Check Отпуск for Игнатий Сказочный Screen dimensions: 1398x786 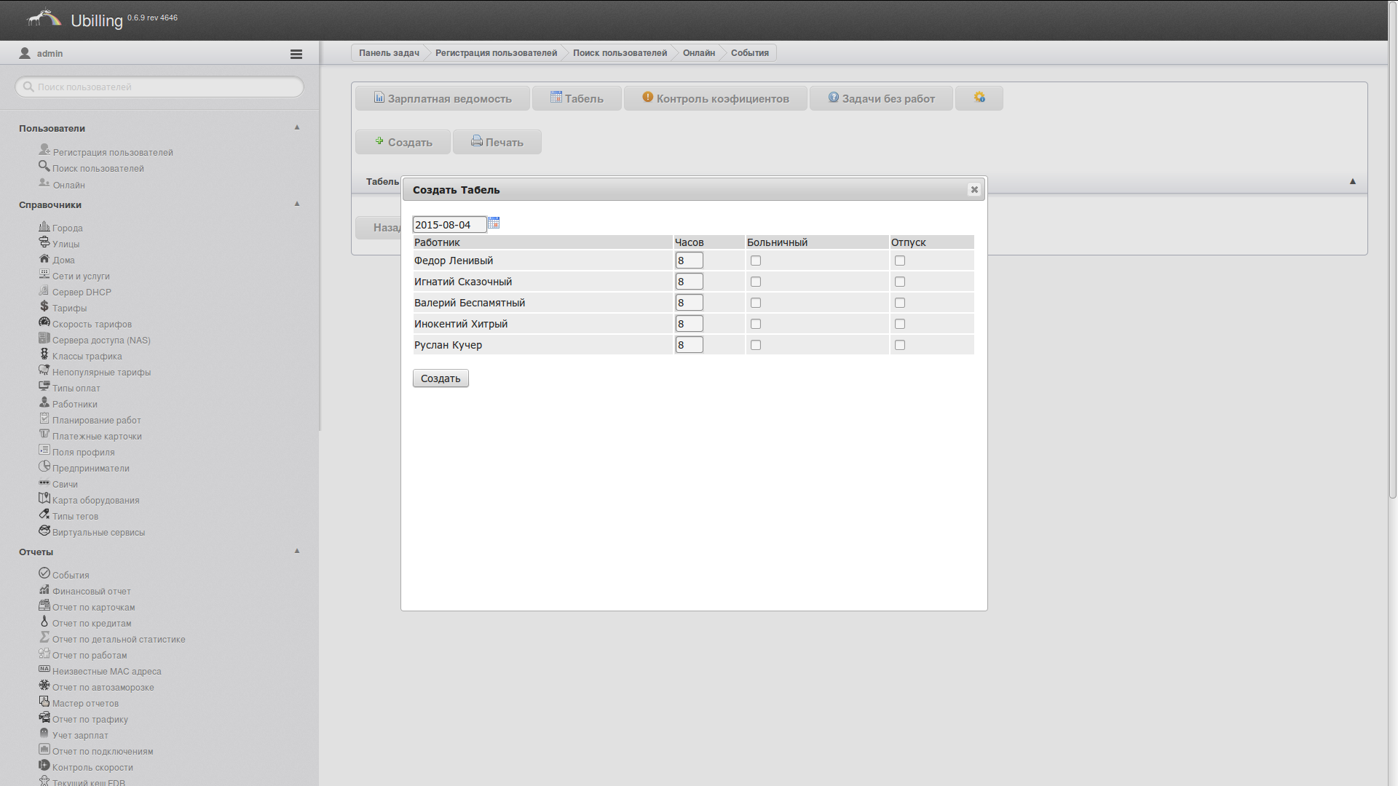(x=900, y=282)
